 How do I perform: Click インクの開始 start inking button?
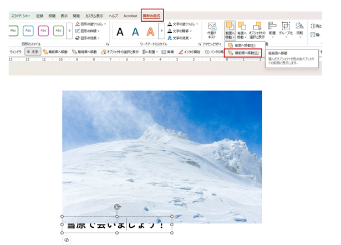189,52
